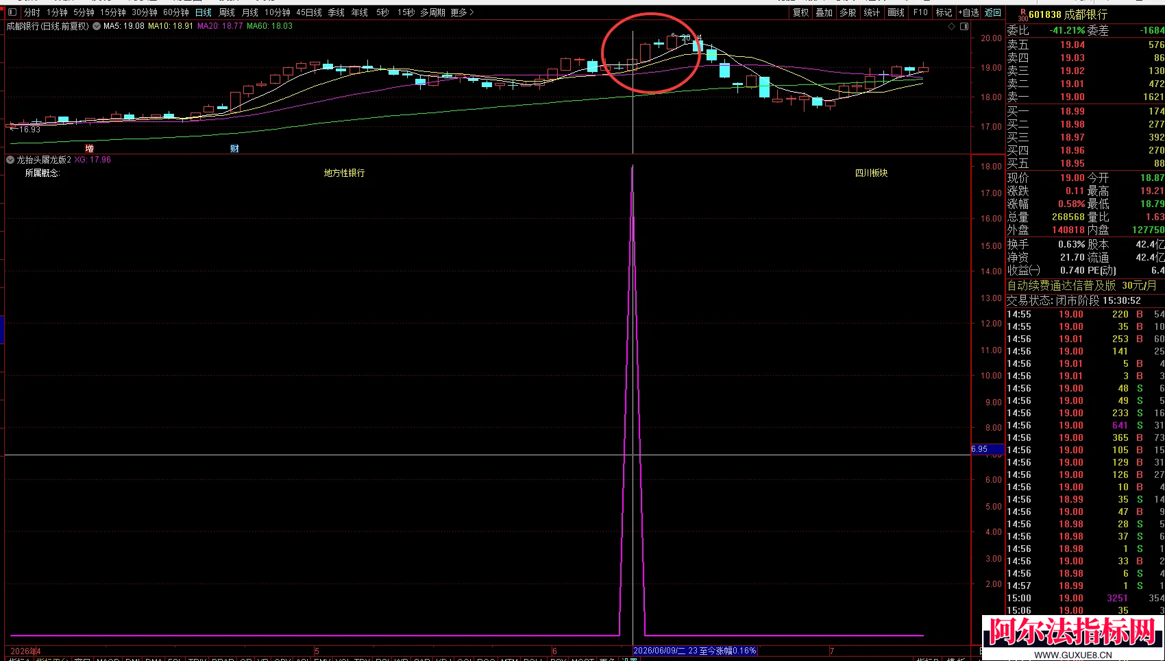Open the 标记 marking tool

point(944,12)
